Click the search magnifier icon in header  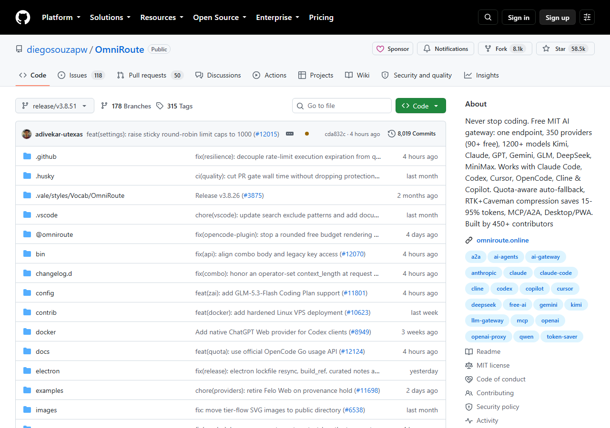click(488, 18)
